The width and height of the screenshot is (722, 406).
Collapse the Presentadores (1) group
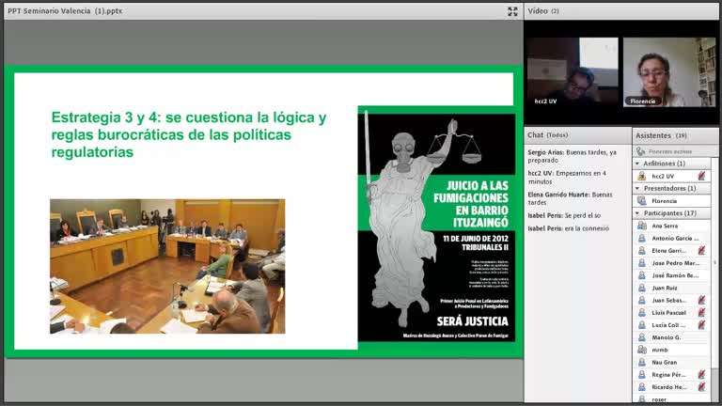click(x=637, y=188)
